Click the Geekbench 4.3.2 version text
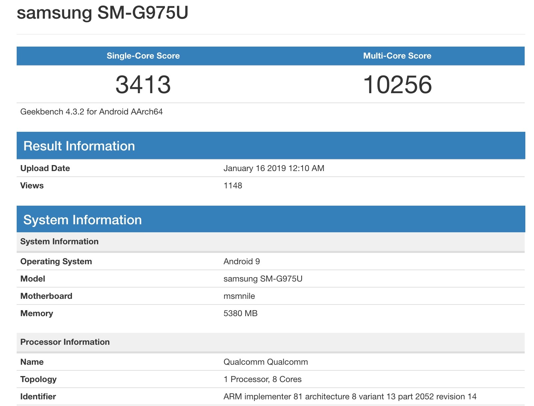The height and width of the screenshot is (406, 534). click(x=91, y=112)
